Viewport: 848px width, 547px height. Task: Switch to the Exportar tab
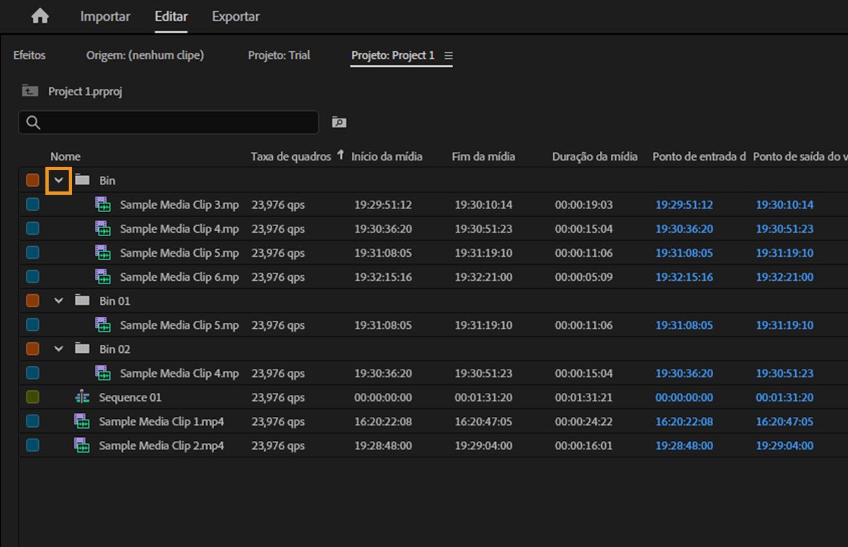click(x=236, y=17)
